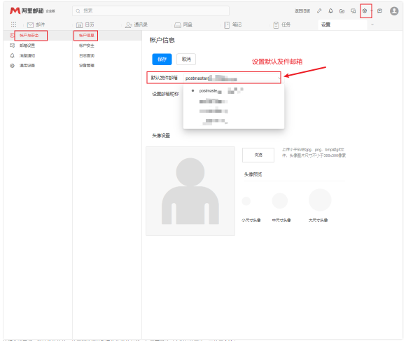Open the 设备管理 submenu item
406x341 pixels.
87,66
